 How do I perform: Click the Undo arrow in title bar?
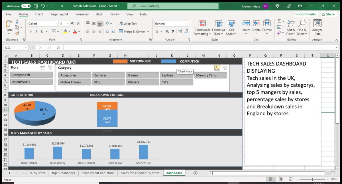[43, 6]
